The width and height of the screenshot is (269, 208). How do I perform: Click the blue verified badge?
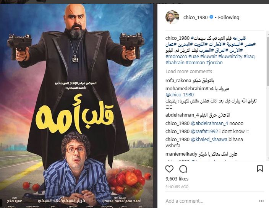click(211, 17)
